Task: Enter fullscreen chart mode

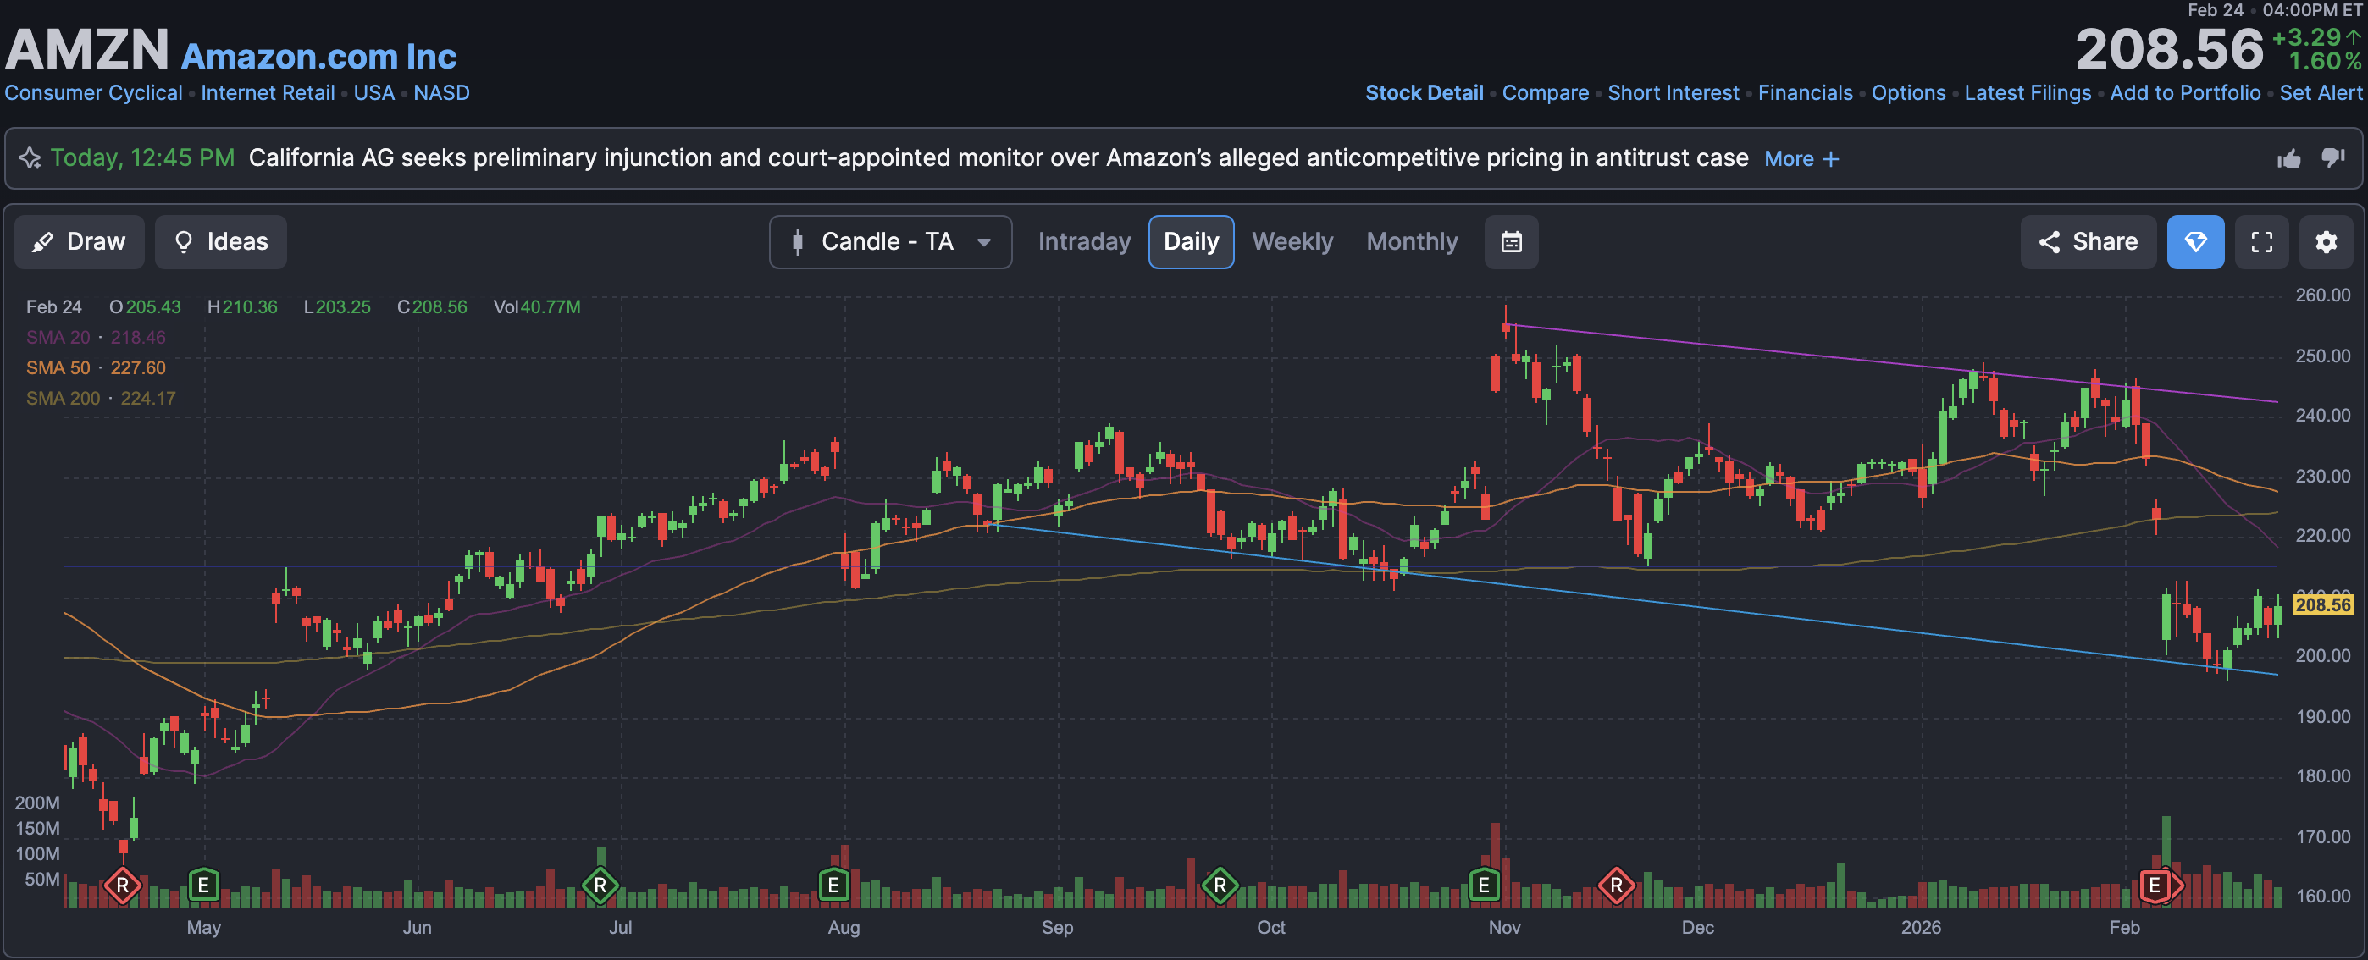Action: [2260, 241]
